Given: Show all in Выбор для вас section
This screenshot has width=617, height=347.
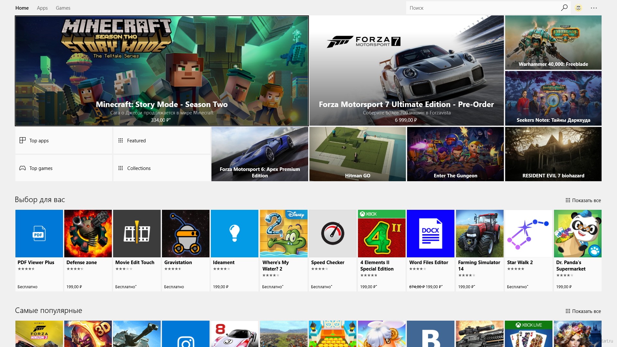Looking at the screenshot, I should click(583, 200).
